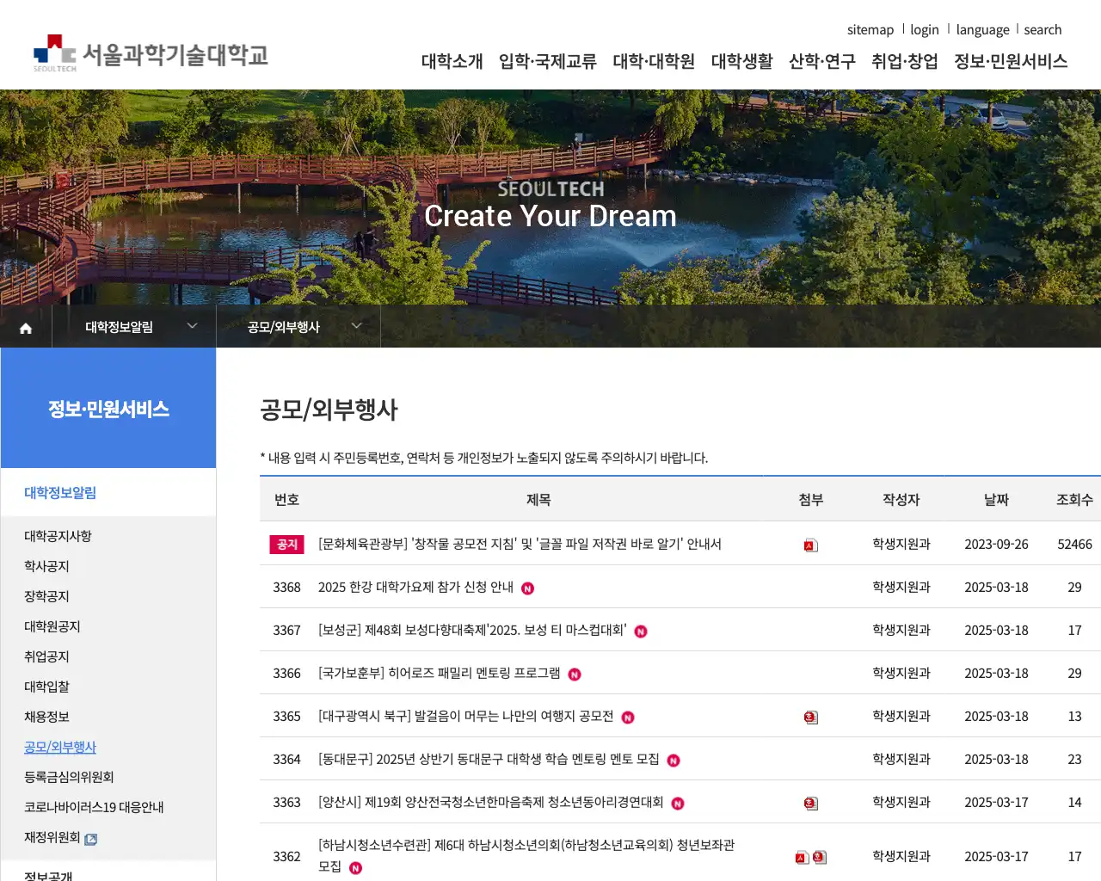Click the new badge on post 3362
This screenshot has width=1101, height=881.
pos(355,868)
